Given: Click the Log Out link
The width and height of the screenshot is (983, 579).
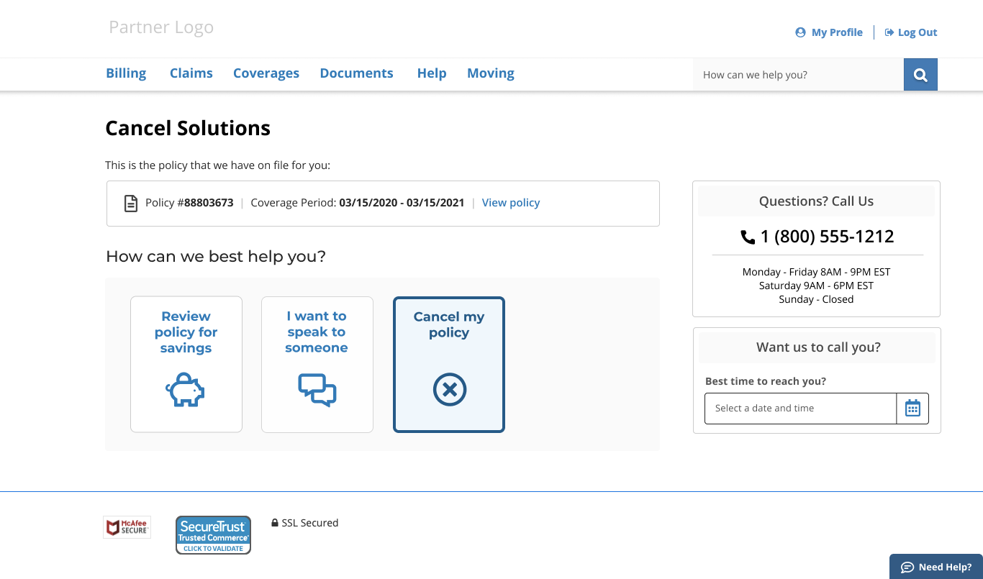Looking at the screenshot, I should pyautogui.click(x=918, y=32).
